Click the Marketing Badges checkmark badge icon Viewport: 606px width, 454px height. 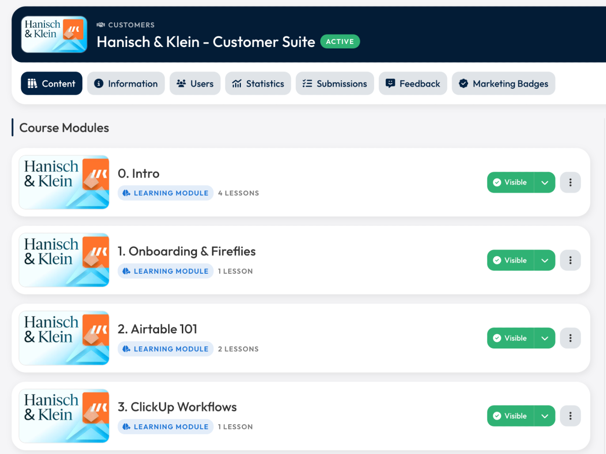pos(464,83)
